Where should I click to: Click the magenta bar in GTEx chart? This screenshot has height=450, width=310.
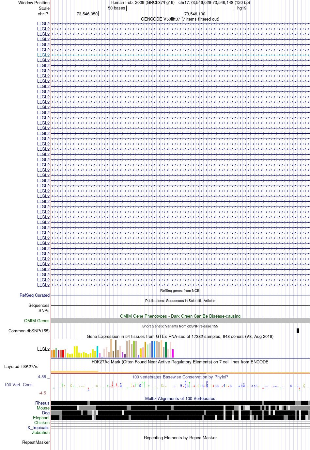tap(173, 353)
